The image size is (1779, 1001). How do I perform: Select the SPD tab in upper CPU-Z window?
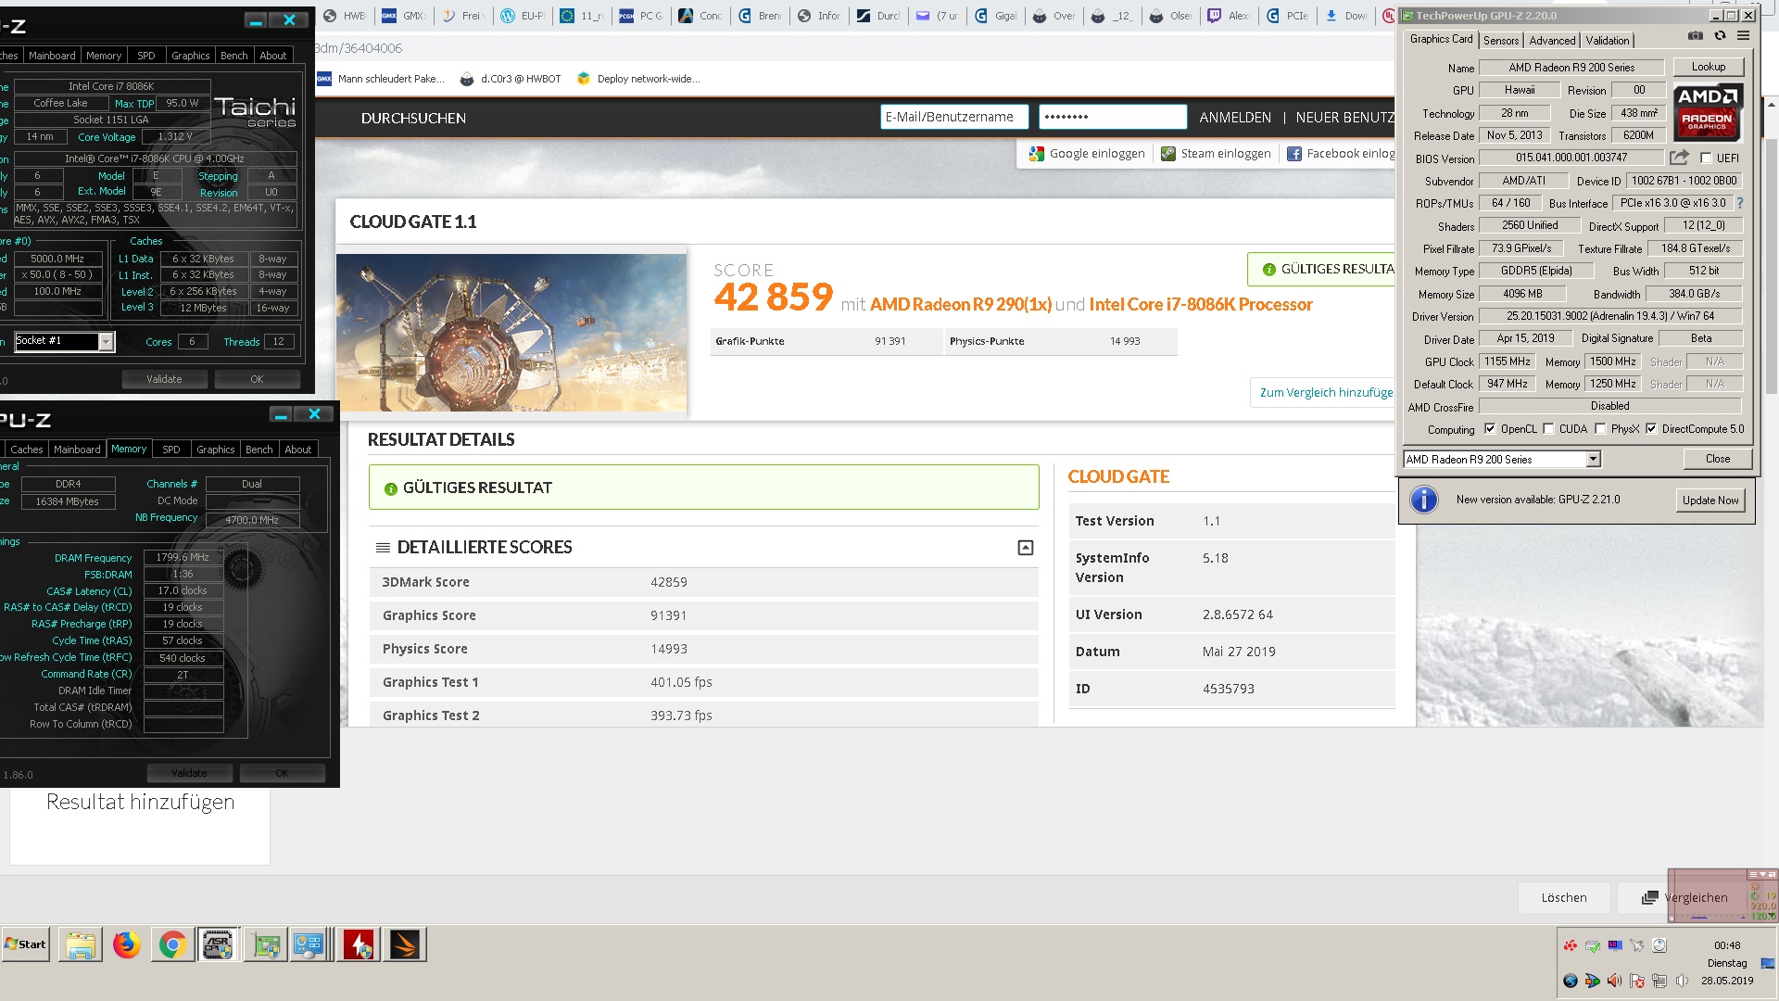[x=146, y=56]
